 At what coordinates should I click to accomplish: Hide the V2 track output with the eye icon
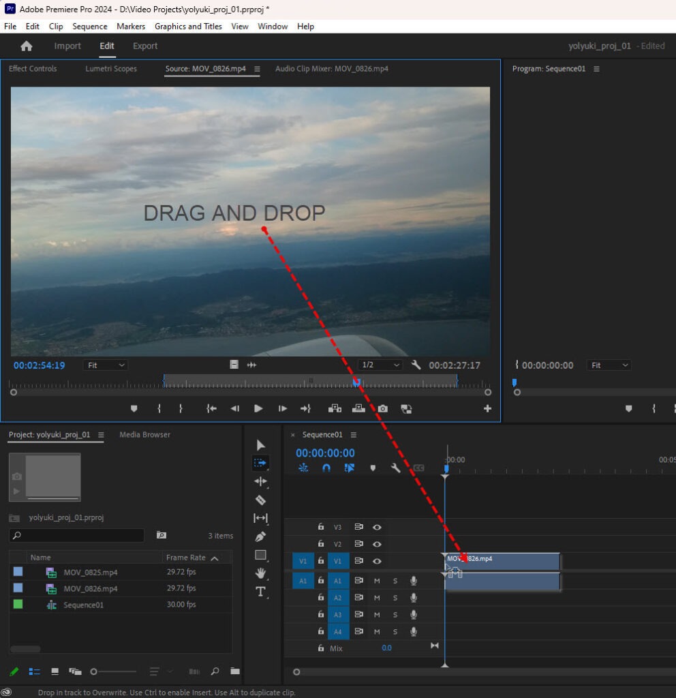pos(376,544)
